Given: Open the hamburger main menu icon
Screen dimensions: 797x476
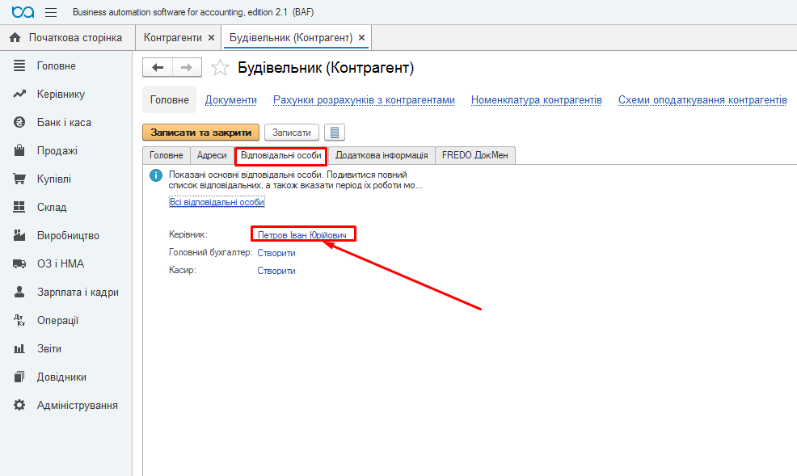Looking at the screenshot, I should (51, 12).
